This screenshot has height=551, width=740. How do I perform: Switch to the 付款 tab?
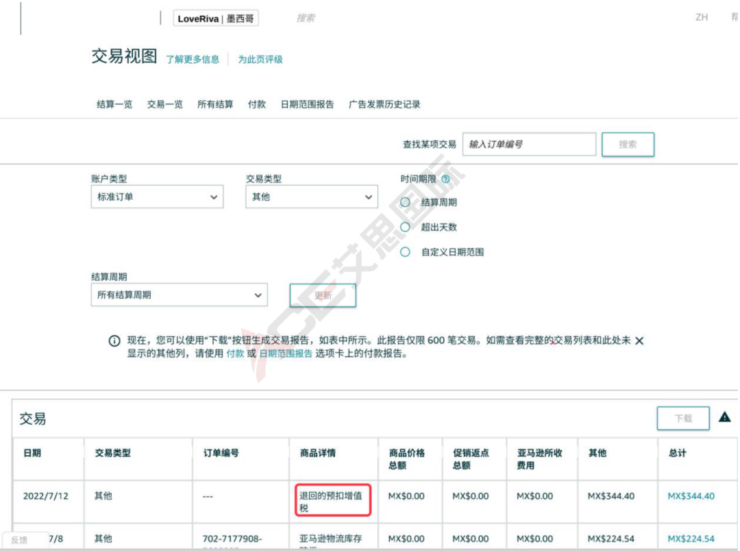256,106
